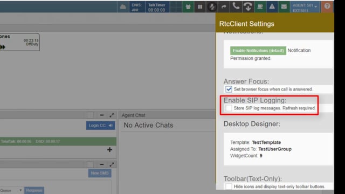
Task: Click the Requeue button
Action: click(x=34, y=190)
